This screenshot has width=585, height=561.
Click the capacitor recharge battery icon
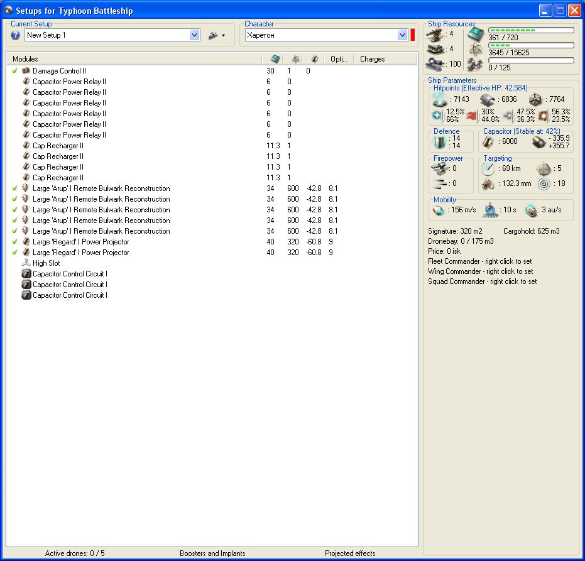539,142
